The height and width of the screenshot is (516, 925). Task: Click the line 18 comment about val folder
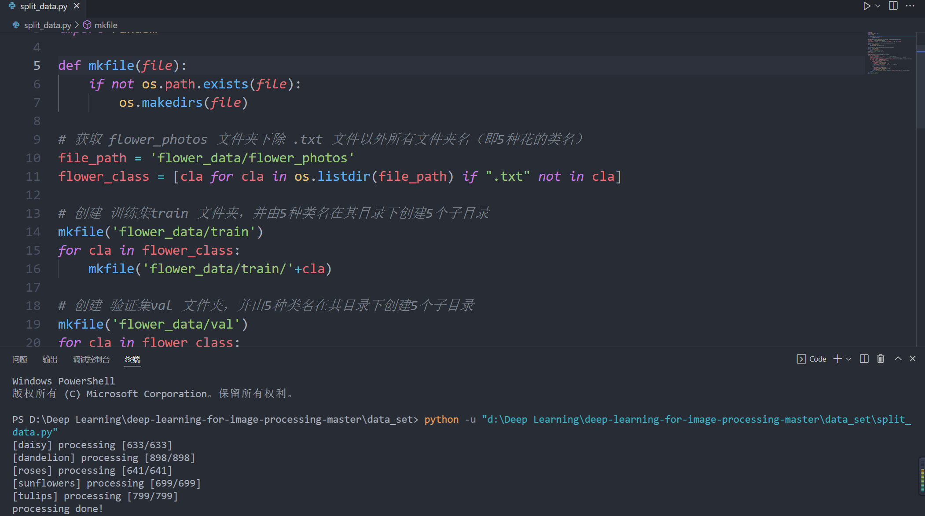point(266,306)
